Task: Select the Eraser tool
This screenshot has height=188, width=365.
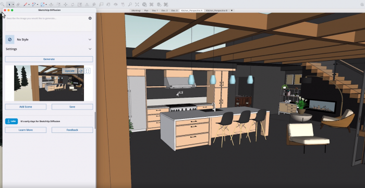Action: pyautogui.click(x=18, y=4)
